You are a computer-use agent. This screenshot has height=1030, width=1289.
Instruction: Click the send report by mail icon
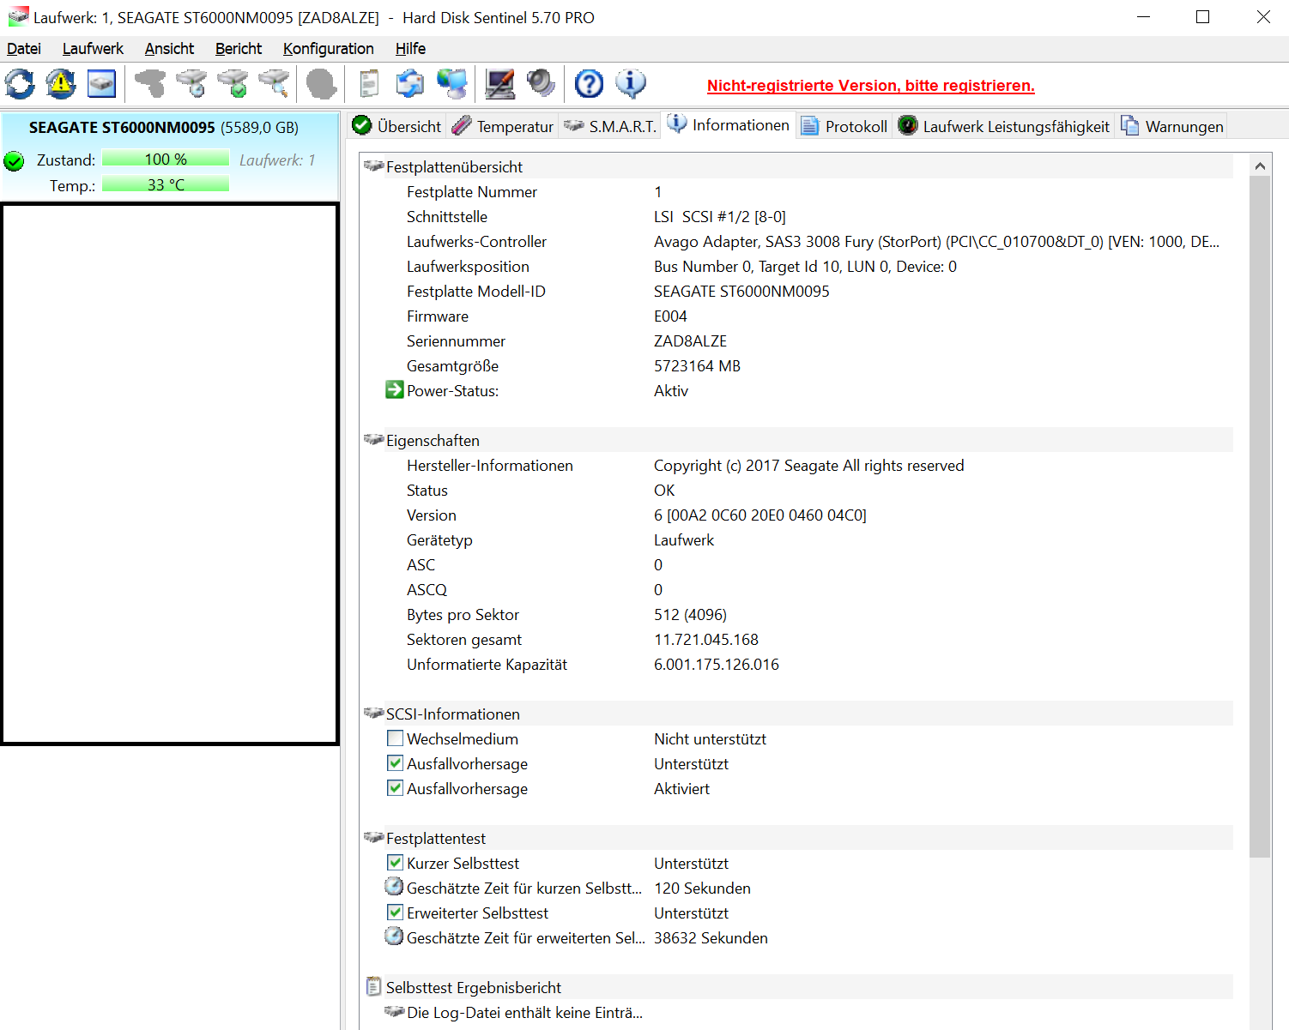coord(410,84)
